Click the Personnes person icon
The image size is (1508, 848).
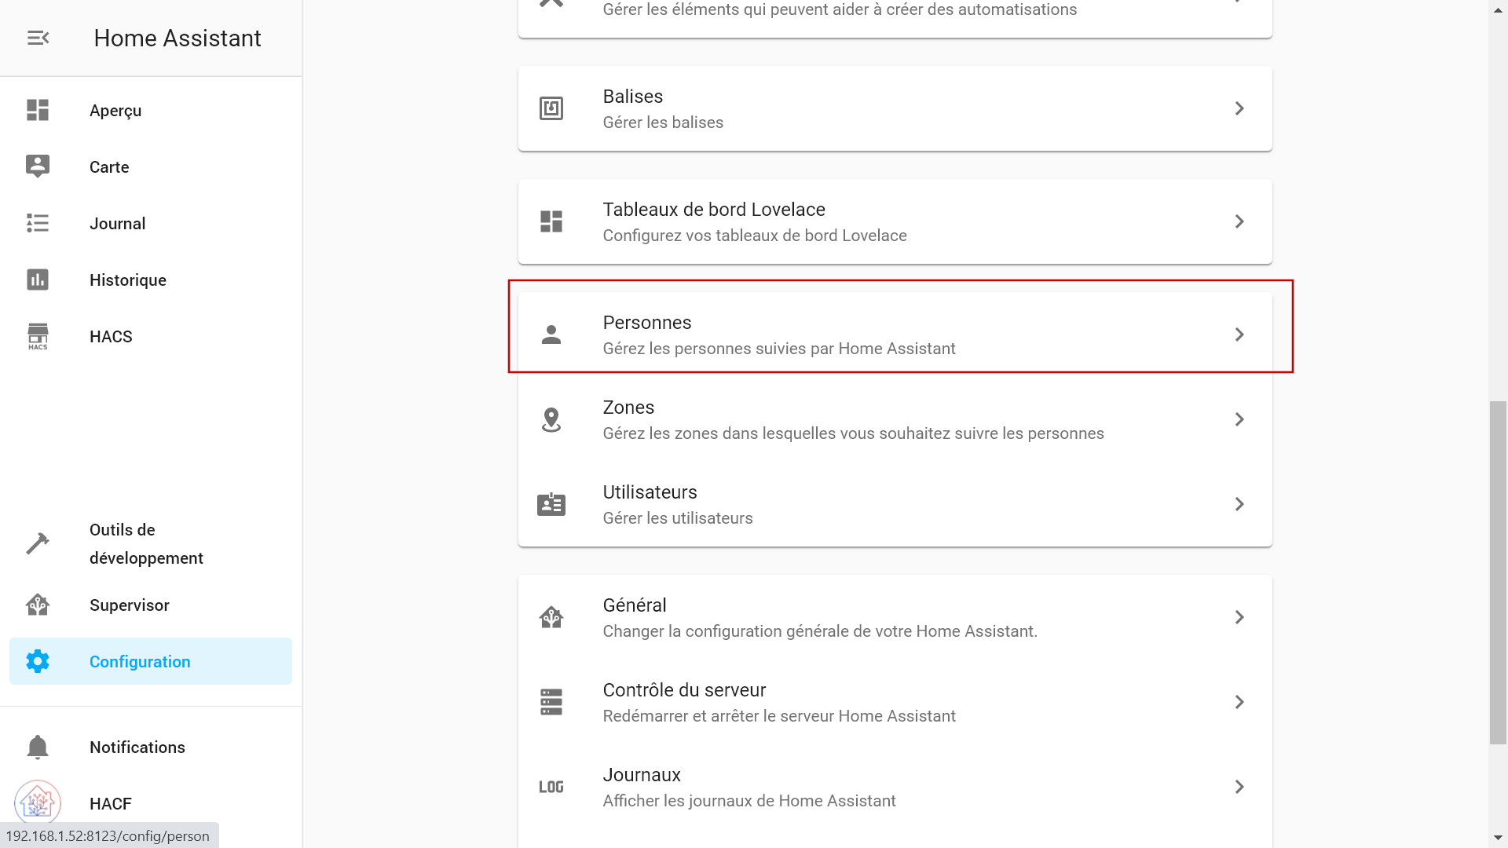pyautogui.click(x=551, y=334)
